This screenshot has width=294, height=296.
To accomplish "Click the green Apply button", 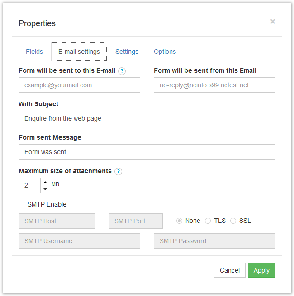I will point(261,270).
